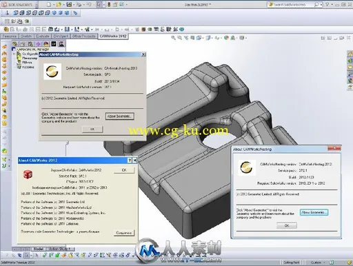
Task: Switch to the DimXpert tab
Action: pos(61,37)
